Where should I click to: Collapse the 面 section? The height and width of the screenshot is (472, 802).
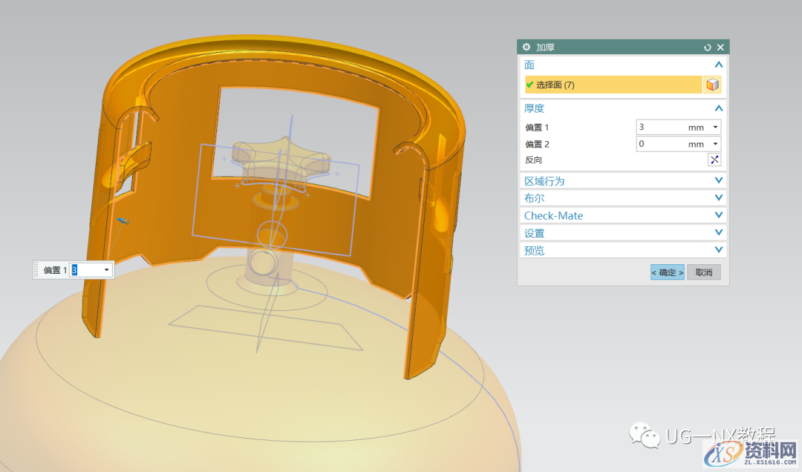click(x=718, y=65)
